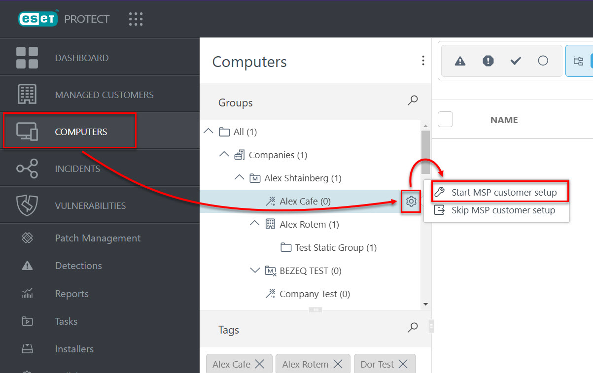Select BEZEQ TEST (0) in the tree
Image resolution: width=593 pixels, height=373 pixels.
coord(311,271)
